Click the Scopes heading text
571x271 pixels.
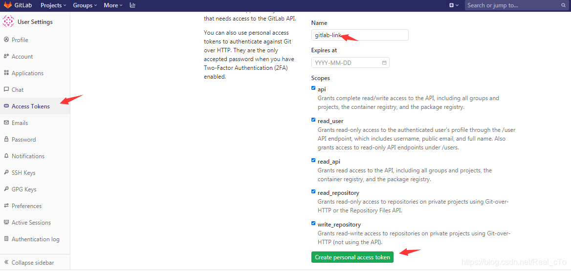tap(321, 78)
